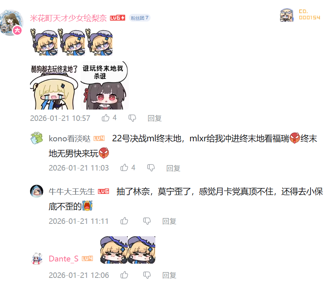Click the 粉丝团 7 fan badge
Image resolution: width=334 pixels, height=283 pixels.
click(140, 18)
